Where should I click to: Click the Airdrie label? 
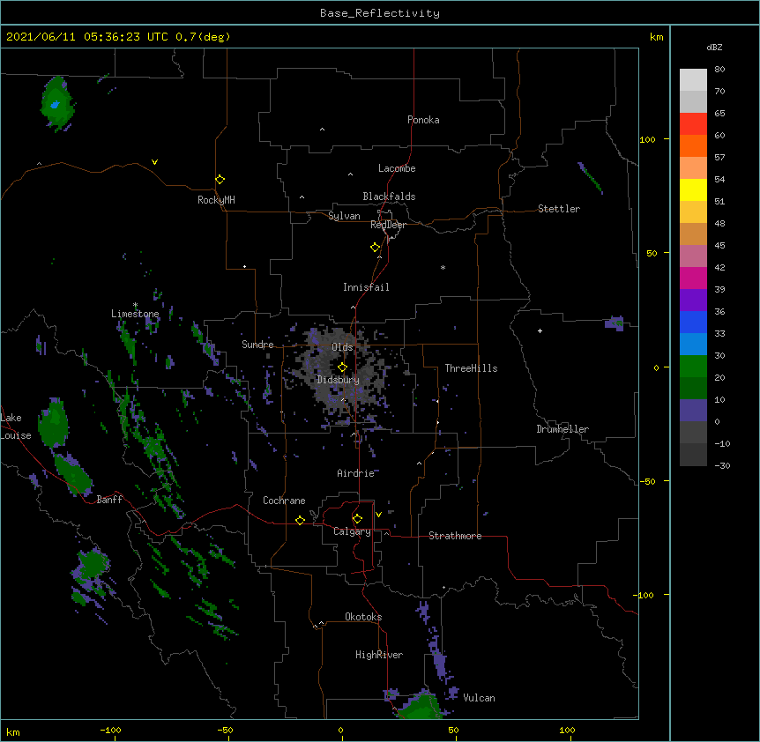(x=355, y=473)
